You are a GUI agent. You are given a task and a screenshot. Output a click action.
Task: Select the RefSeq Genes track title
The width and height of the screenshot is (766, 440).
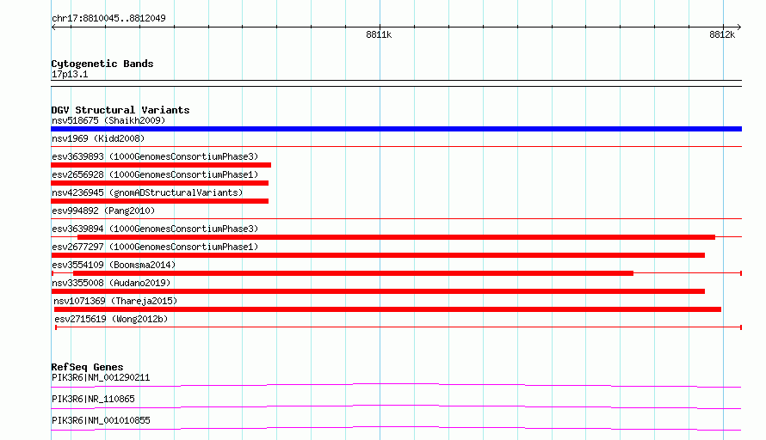click(87, 367)
